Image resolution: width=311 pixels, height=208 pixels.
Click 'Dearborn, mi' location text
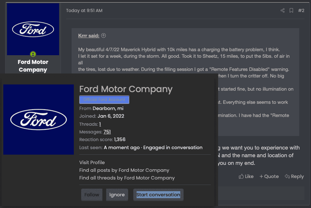pyautogui.click(x=108, y=109)
